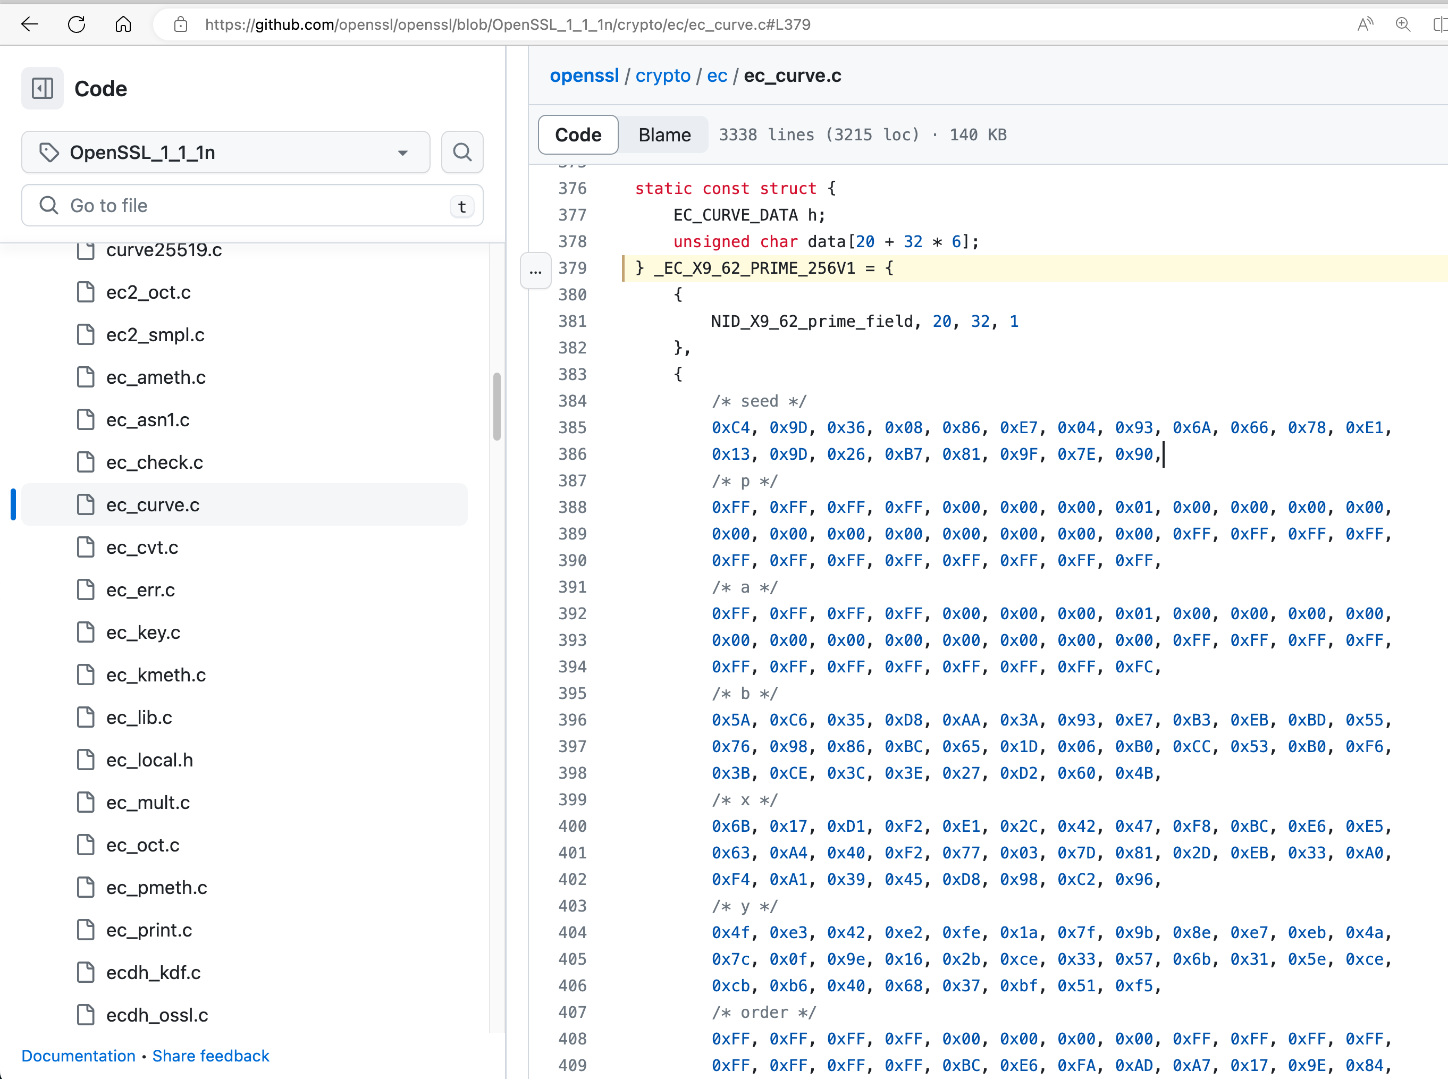Click the ec_curve.c breadcrumb filename
Viewport: 1448px width, 1079px height.
pos(792,76)
